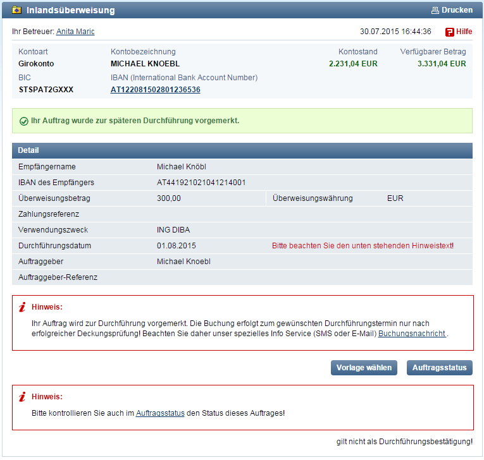Click the red Bitte beachten Sie notice

[363, 246]
